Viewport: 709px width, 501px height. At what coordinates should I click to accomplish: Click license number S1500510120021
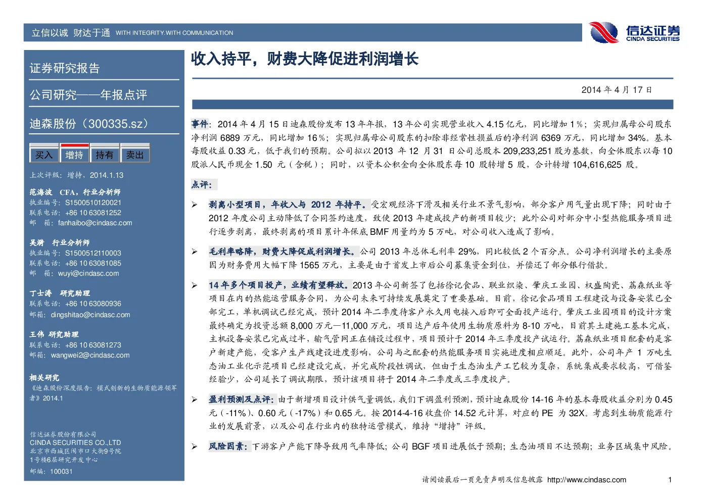[x=93, y=203]
